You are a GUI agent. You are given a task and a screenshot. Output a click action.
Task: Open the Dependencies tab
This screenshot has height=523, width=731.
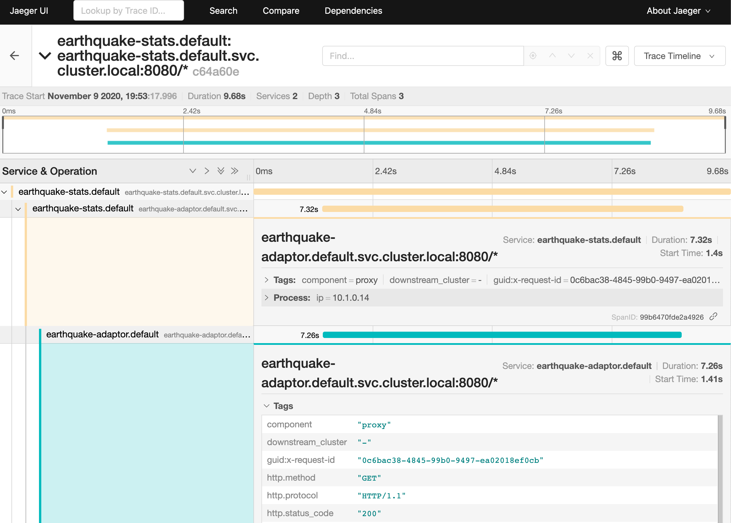[353, 11]
